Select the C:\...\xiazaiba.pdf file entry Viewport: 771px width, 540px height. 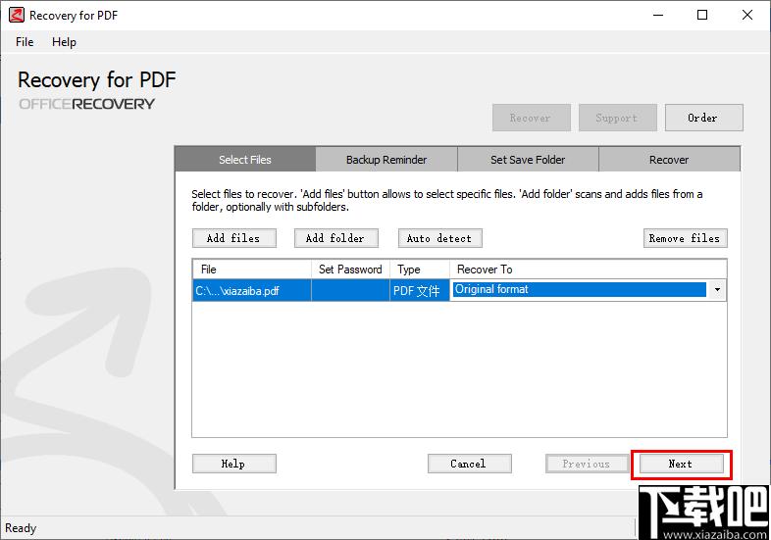252,290
